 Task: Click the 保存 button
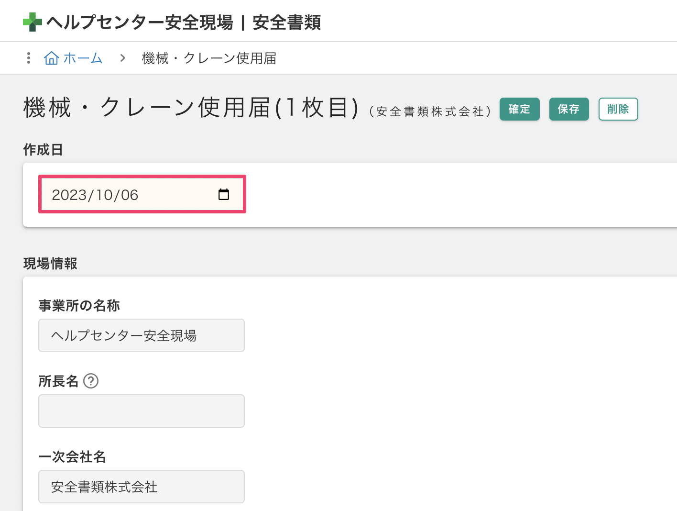568,109
